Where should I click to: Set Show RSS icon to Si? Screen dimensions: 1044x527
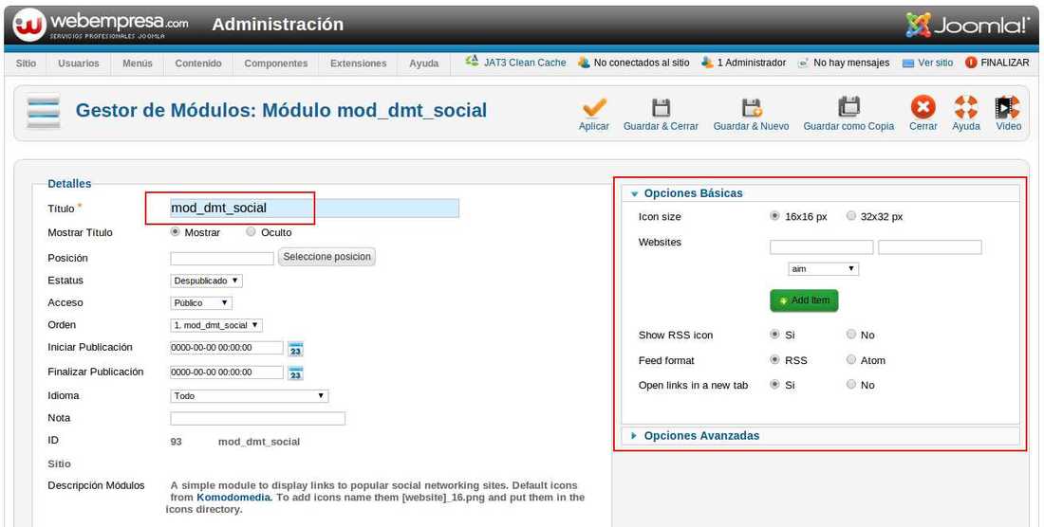(774, 335)
